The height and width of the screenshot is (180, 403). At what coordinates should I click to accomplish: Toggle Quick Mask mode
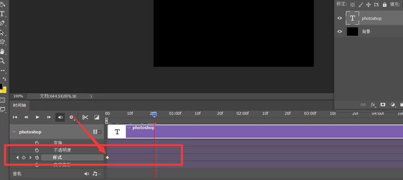2,100
